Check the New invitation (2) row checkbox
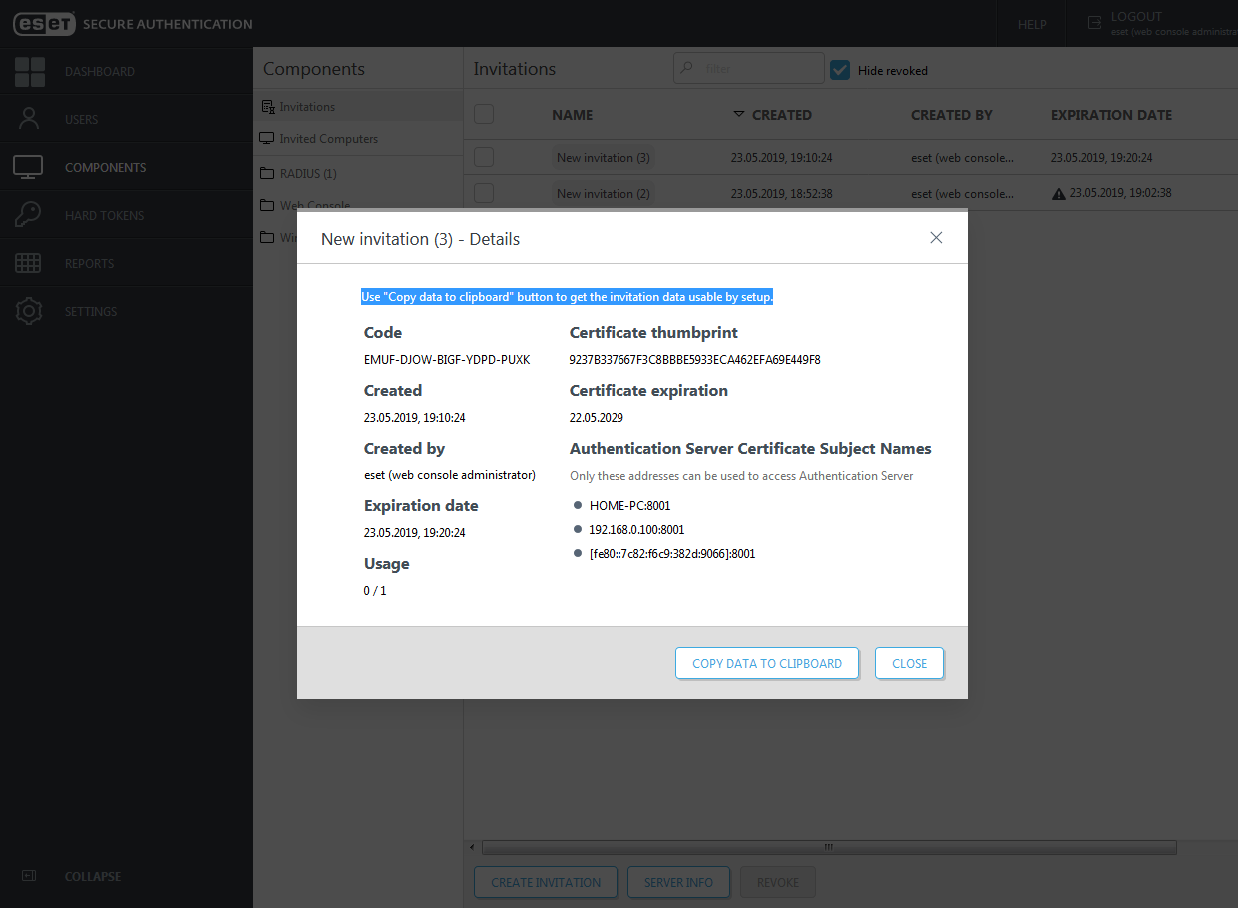Viewport: 1238px width, 908px height. point(484,193)
